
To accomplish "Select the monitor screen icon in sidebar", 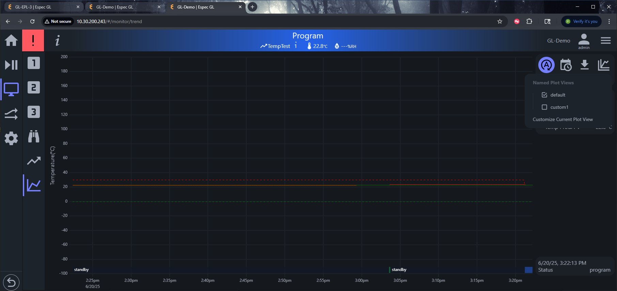I will pyautogui.click(x=11, y=89).
